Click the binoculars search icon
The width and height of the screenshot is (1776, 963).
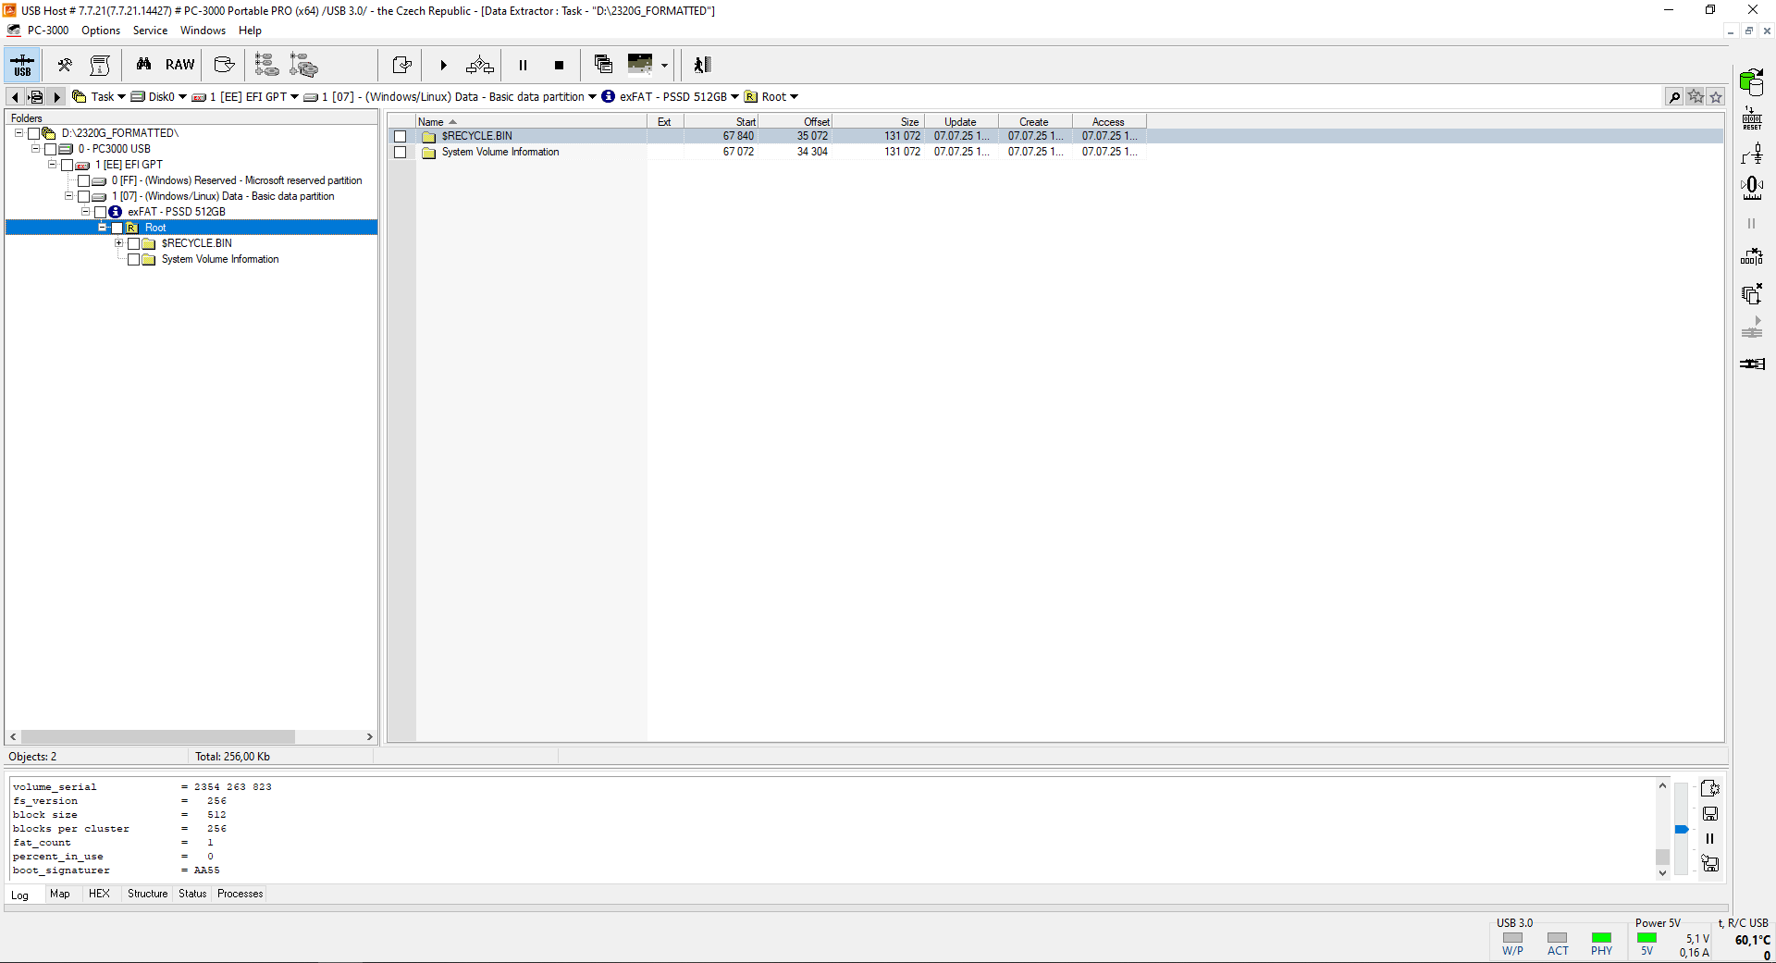[x=143, y=65]
